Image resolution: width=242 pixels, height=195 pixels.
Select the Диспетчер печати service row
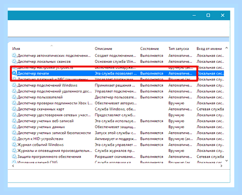(118, 73)
